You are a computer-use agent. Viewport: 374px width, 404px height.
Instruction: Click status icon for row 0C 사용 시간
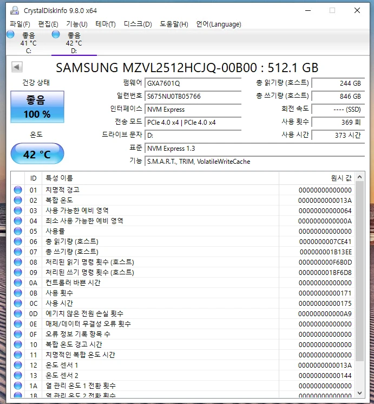point(18,303)
